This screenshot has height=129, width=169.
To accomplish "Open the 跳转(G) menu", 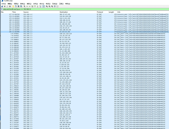I will coord(23,4).
